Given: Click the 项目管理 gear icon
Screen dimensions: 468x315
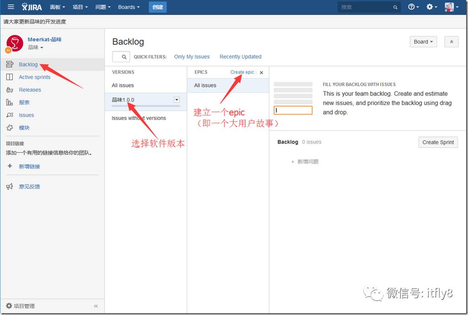Looking at the screenshot, I should [9, 306].
